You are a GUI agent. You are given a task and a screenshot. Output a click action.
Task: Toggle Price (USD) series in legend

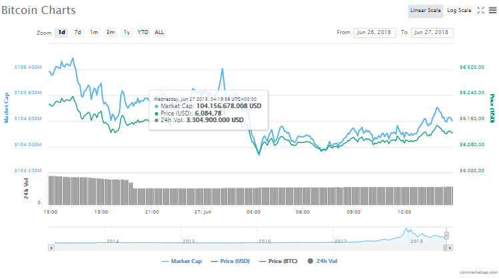tap(230, 261)
